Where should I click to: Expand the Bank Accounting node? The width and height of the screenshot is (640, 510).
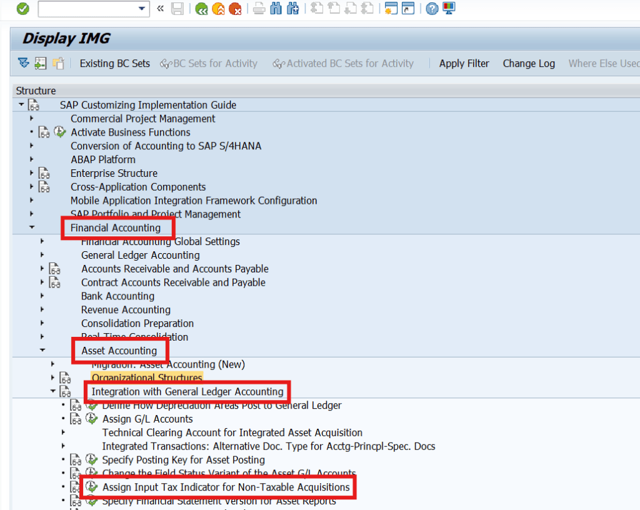[42, 296]
